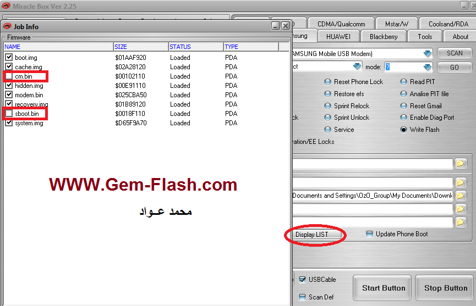Screen dimensions: 476x306
Task: Sort firmware list by TYPE column
Action: [x=251, y=47]
